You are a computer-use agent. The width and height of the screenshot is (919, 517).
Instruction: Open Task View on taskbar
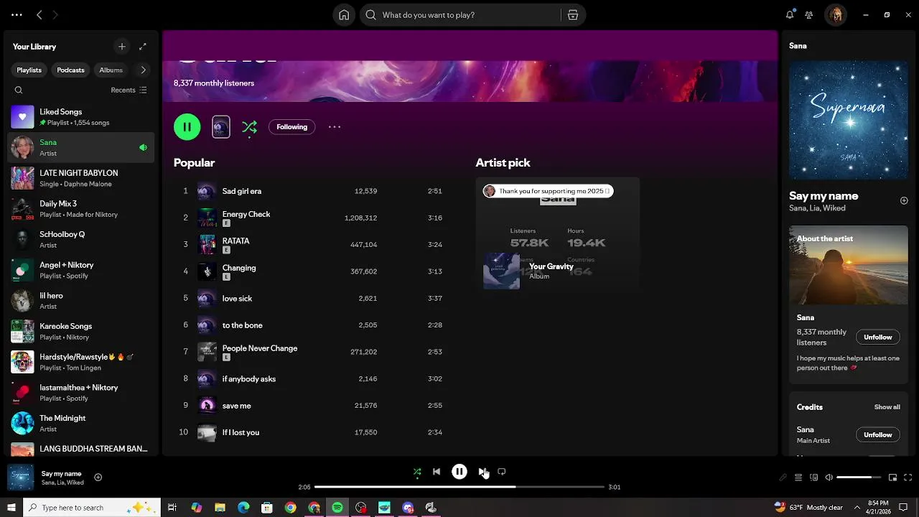[172, 508]
